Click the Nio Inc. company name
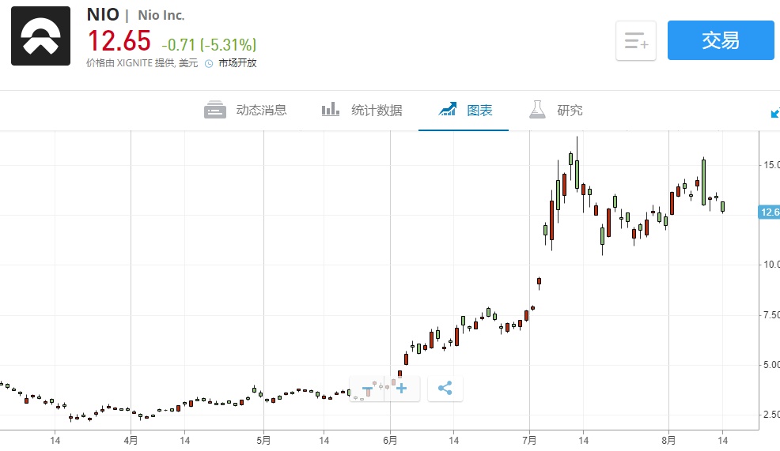780x451 pixels. tap(161, 15)
